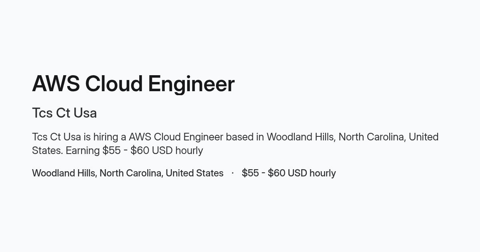Click the word Cloud in the heading
Screen dimensions: 480x252
point(114,84)
